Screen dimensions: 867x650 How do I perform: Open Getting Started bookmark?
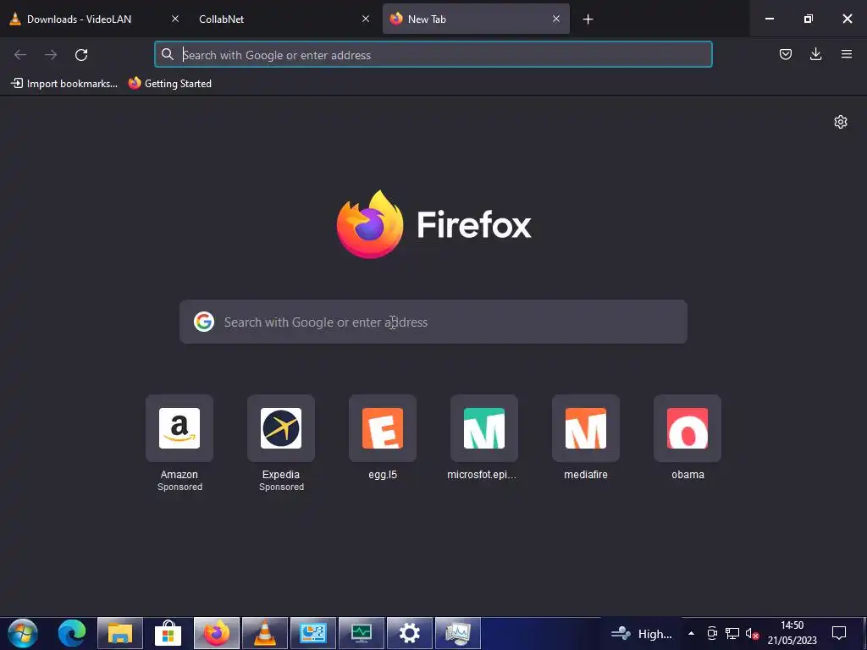[169, 84]
